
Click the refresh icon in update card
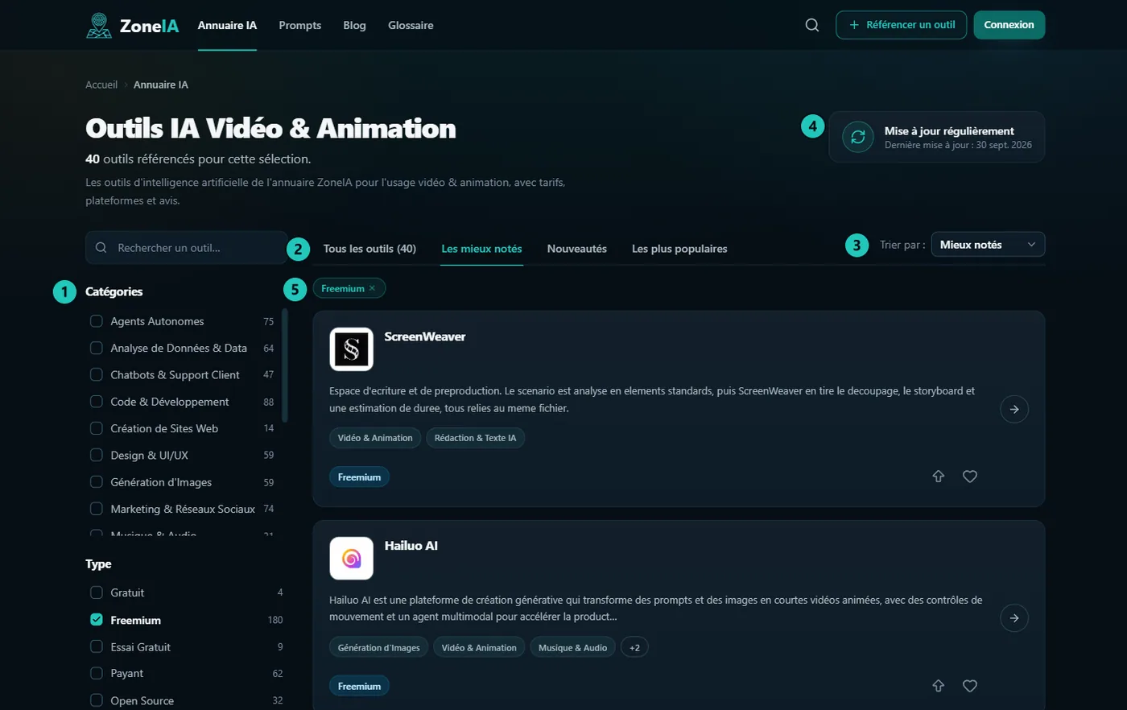click(x=858, y=137)
